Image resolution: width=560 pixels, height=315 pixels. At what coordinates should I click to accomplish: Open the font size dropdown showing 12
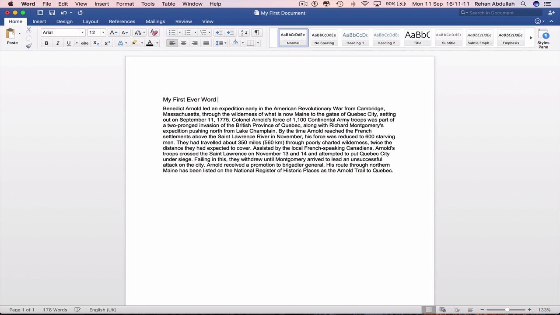click(x=103, y=32)
